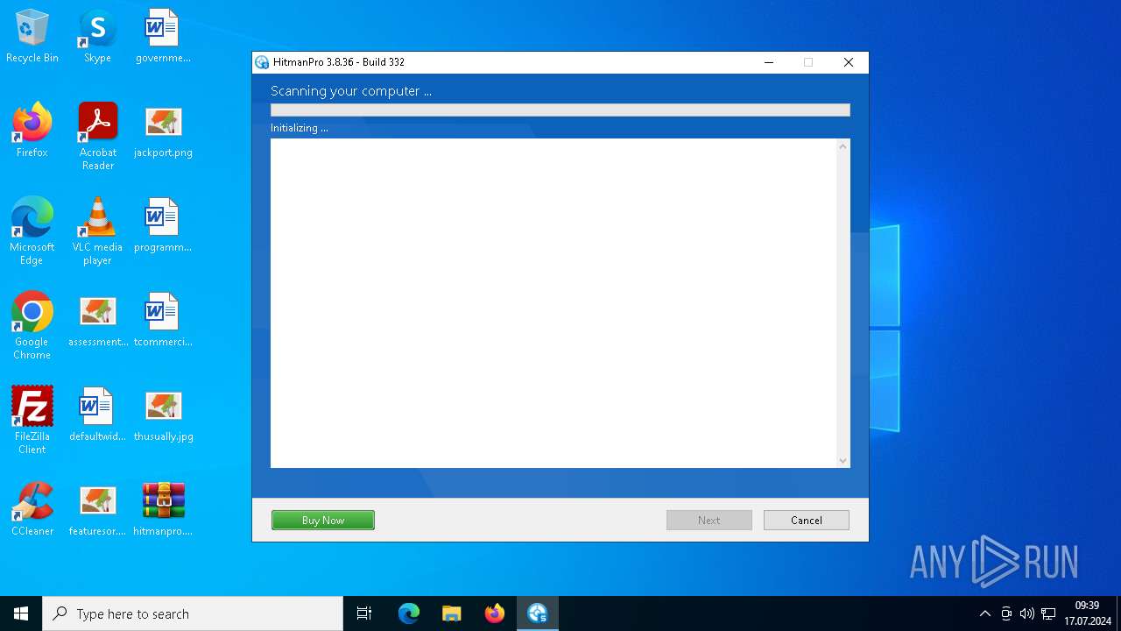The width and height of the screenshot is (1121, 631).
Task: Open the Recycle Bin desktop icon
Action: (32, 36)
